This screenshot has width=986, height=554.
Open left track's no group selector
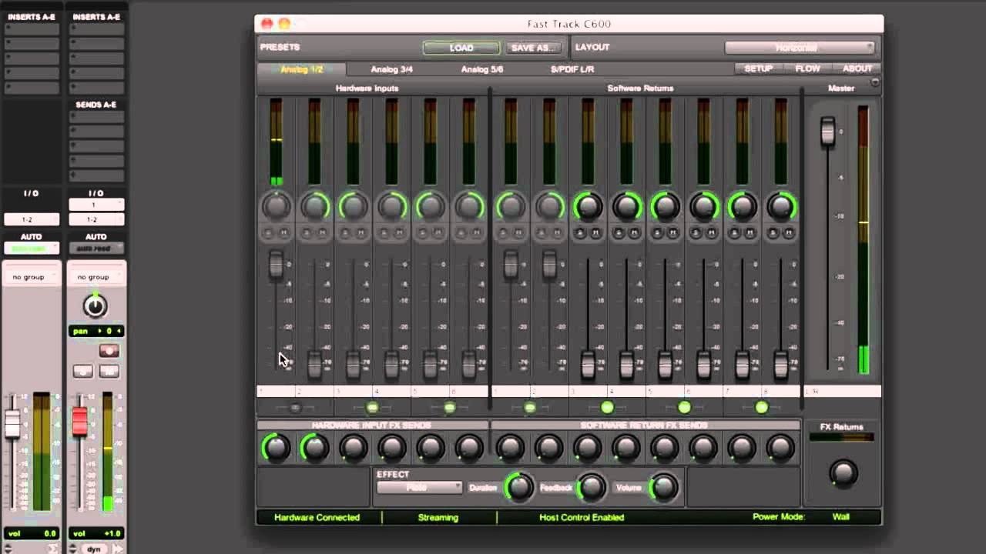pos(32,277)
